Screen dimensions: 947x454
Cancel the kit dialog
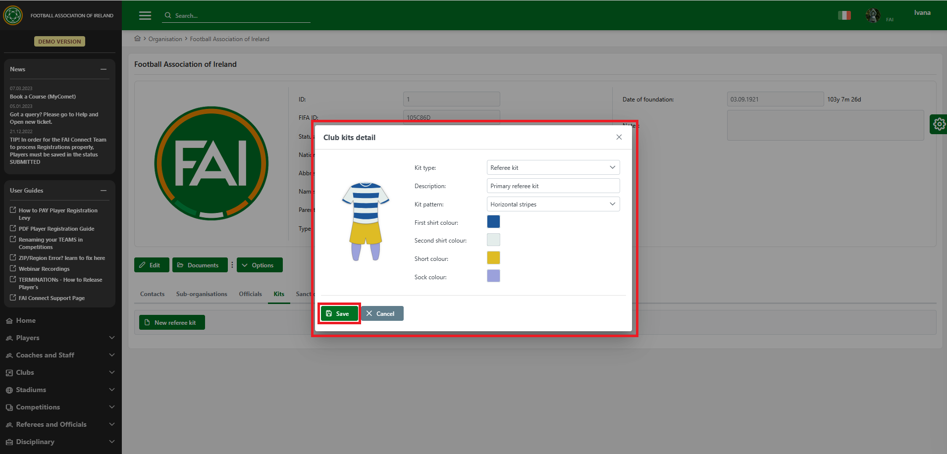pos(382,314)
